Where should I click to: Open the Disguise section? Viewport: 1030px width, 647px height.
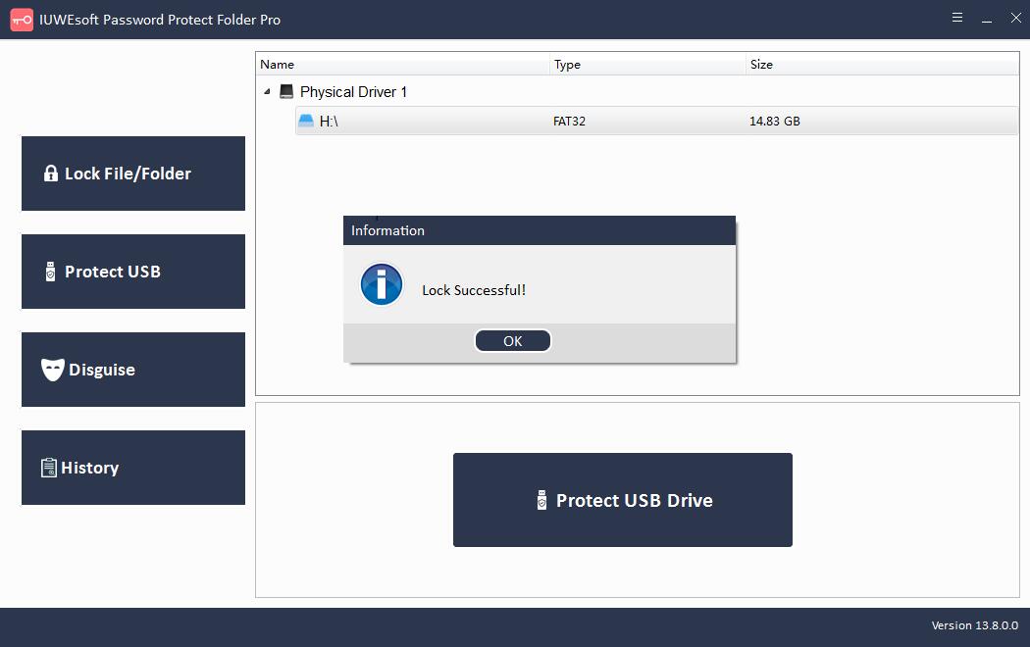coord(133,370)
